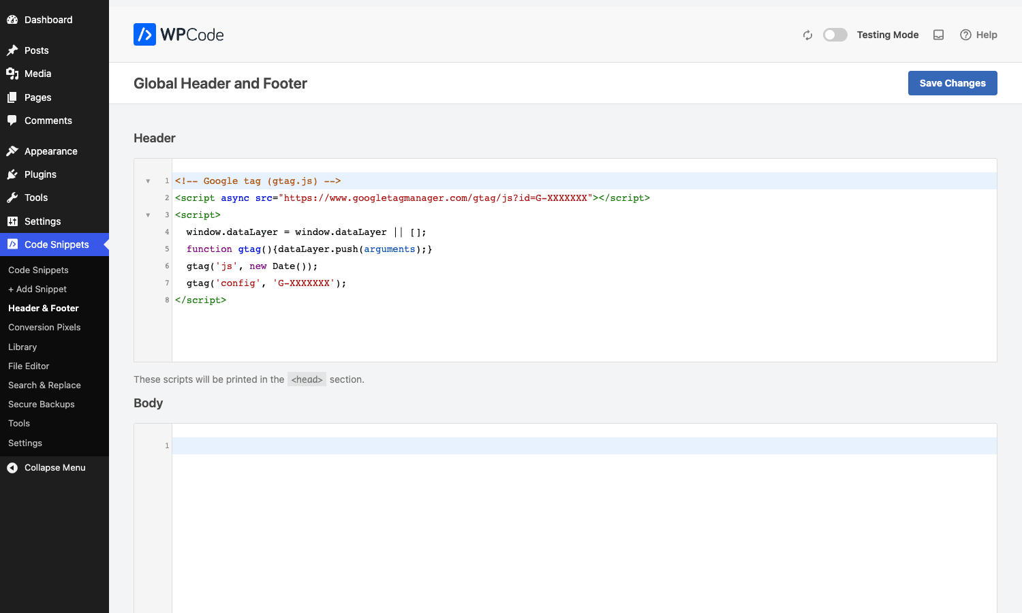Click the Plugins plug icon

[12, 174]
